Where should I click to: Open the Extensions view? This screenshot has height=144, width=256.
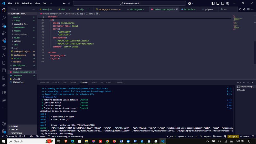4,40
